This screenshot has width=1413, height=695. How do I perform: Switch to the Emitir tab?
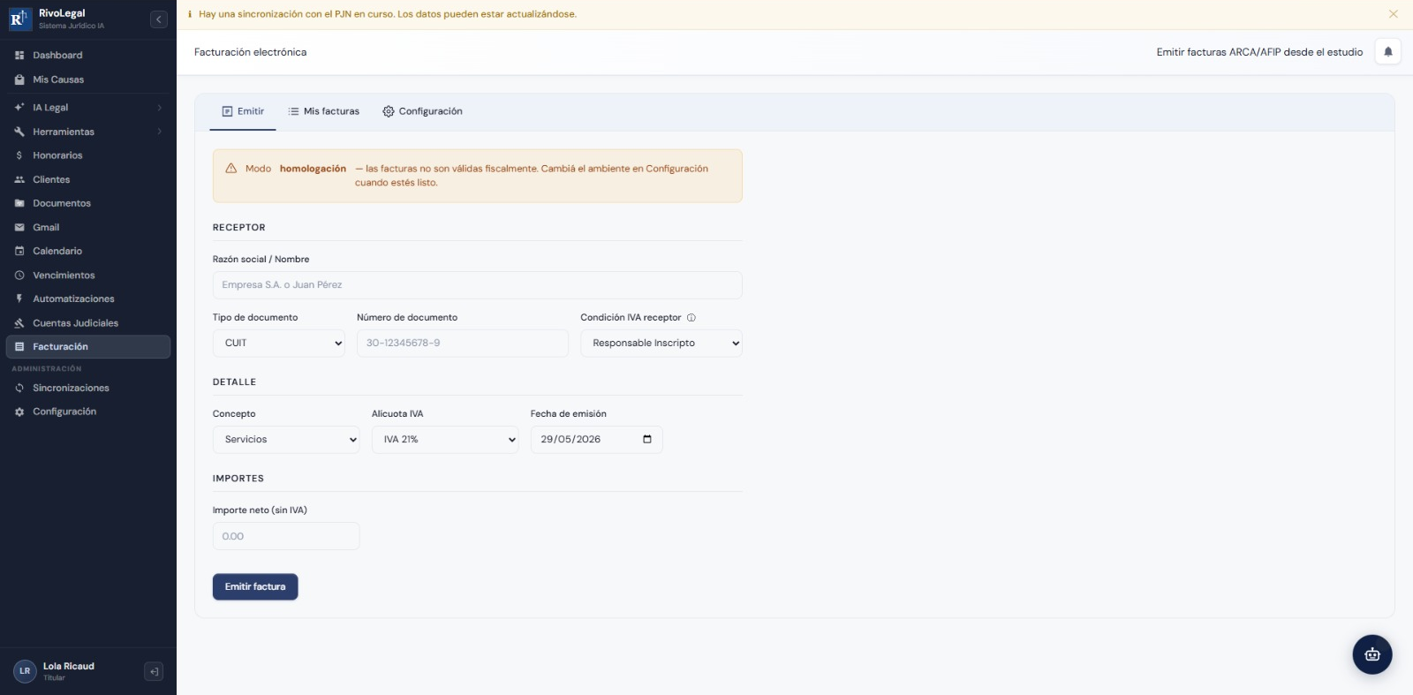pyautogui.click(x=243, y=111)
